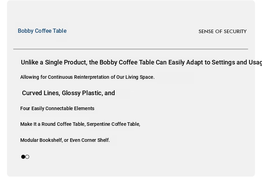Screen dimensions: 262x184
Task: Click the words 'Living Space' in the paragraph
Action: pos(140,77)
